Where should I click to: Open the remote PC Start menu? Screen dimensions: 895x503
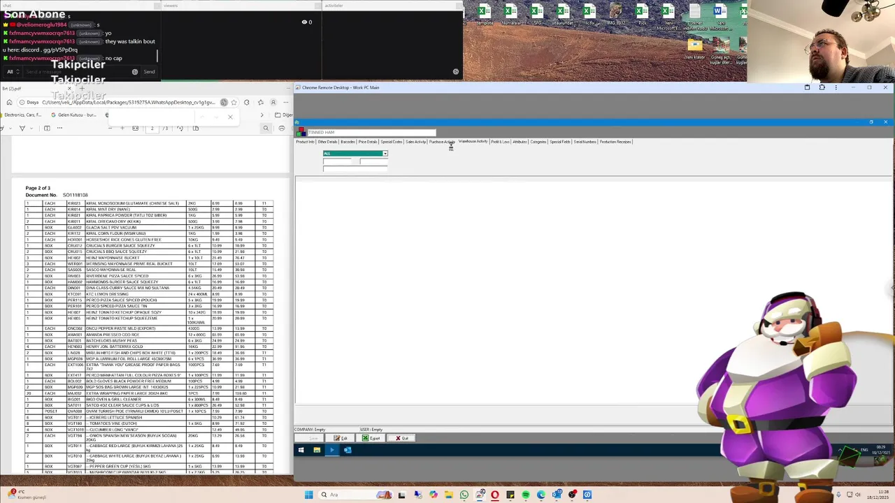(x=301, y=450)
